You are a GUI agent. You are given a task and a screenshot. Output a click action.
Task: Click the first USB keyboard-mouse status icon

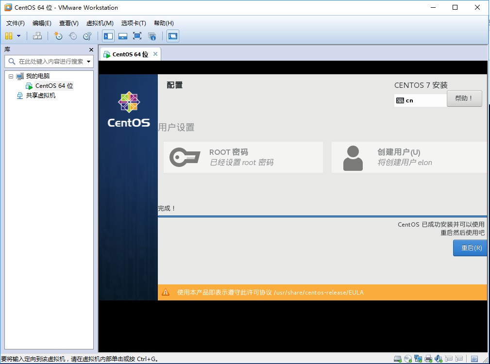click(449, 359)
